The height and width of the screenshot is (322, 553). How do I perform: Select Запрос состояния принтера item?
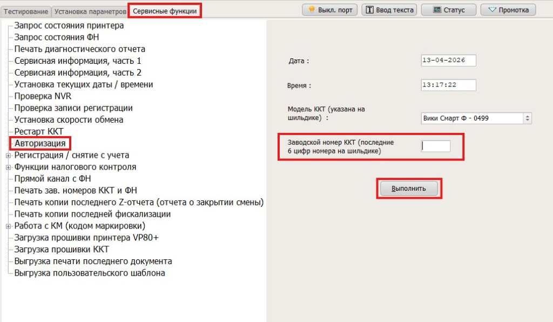[x=69, y=25]
